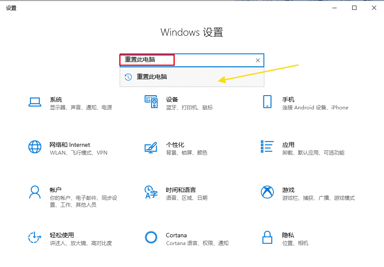384x267 pixels.
Task: Open the 帐户 settings title
Action: (56, 190)
